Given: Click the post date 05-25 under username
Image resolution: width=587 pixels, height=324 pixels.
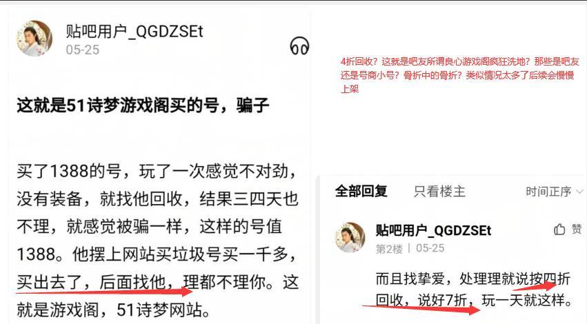Looking at the screenshot, I should point(83,50).
